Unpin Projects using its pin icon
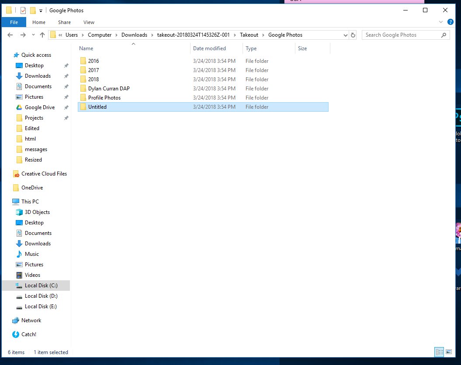This screenshot has width=461, height=365. point(66,118)
